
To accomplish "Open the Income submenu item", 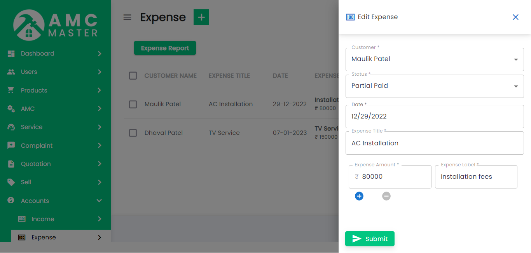I will coord(43,219).
